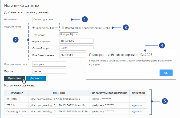
Task: Select "Сервер доступа" table row name
Action: pos(16,112)
